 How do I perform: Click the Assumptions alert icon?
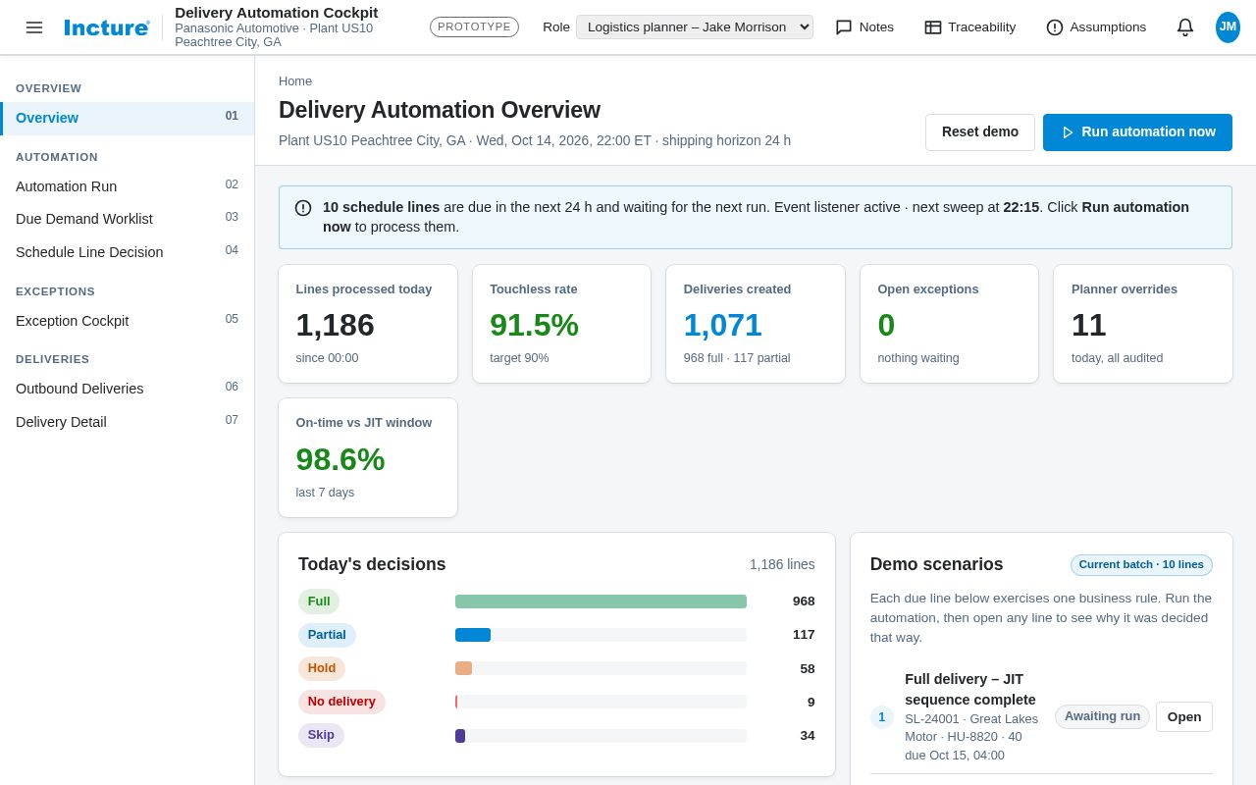(1055, 27)
